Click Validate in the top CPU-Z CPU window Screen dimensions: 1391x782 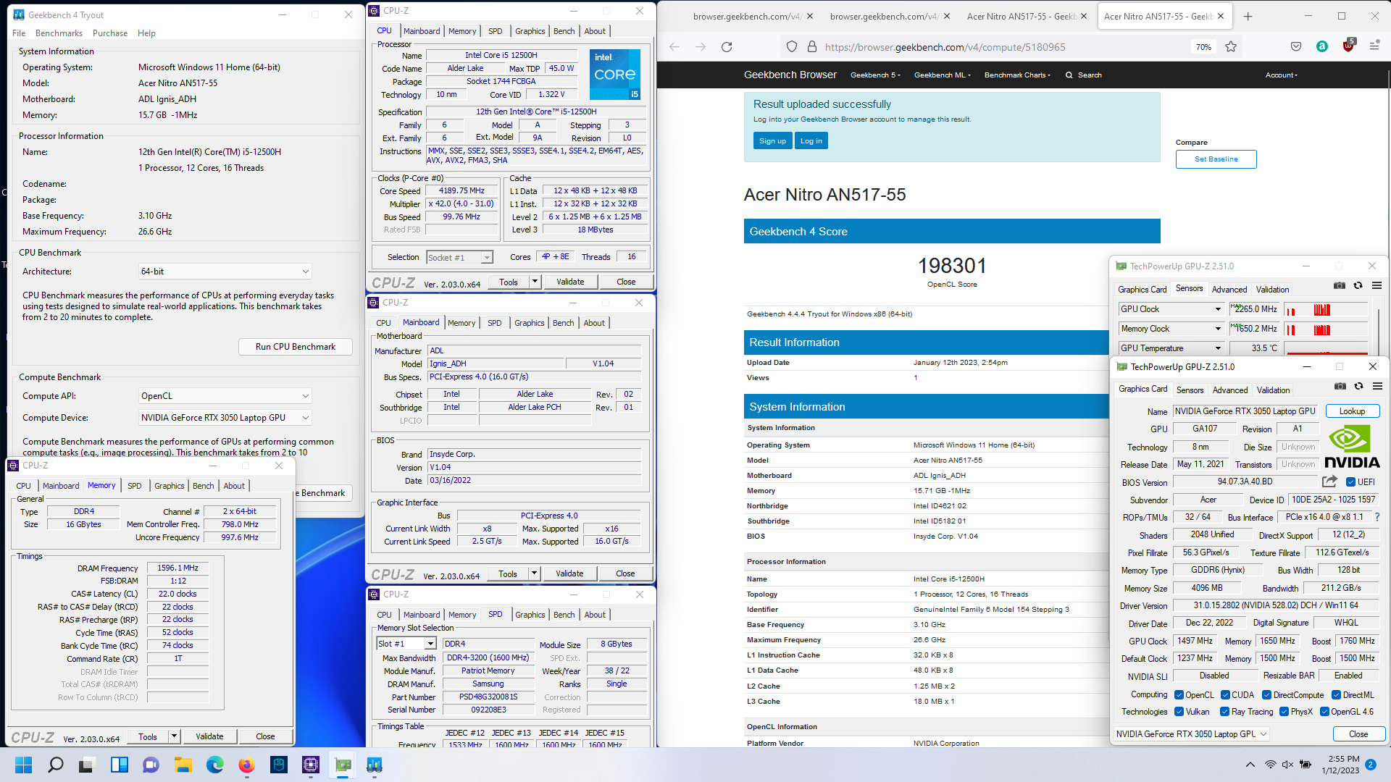(x=570, y=282)
